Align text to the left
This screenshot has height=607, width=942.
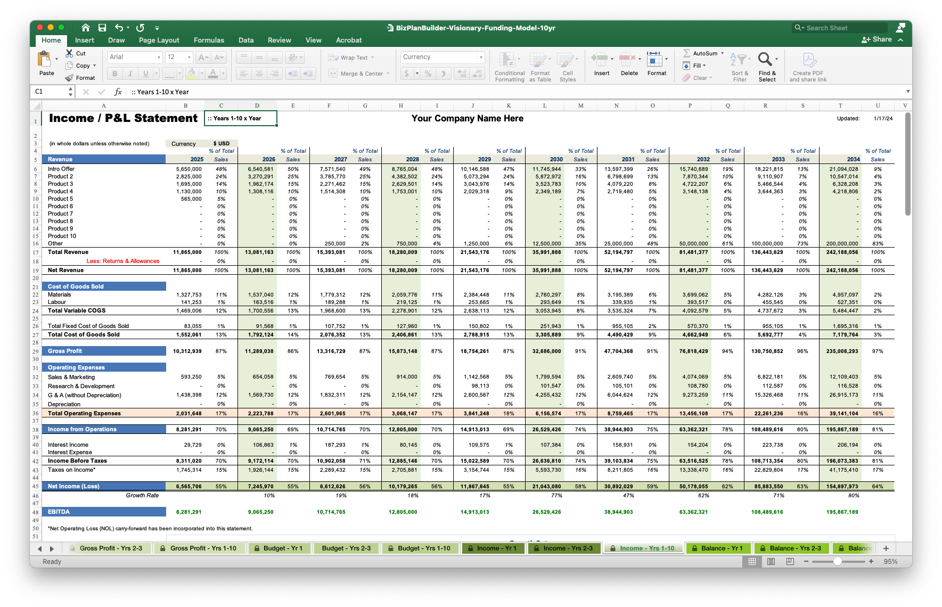243,73
